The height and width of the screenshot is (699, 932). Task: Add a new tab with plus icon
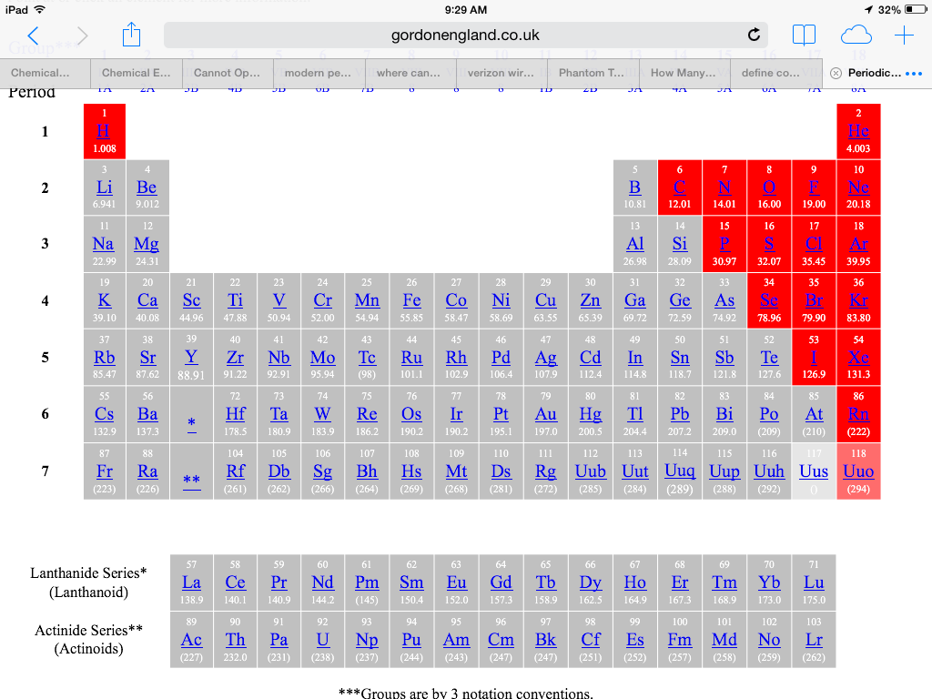pyautogui.click(x=904, y=35)
